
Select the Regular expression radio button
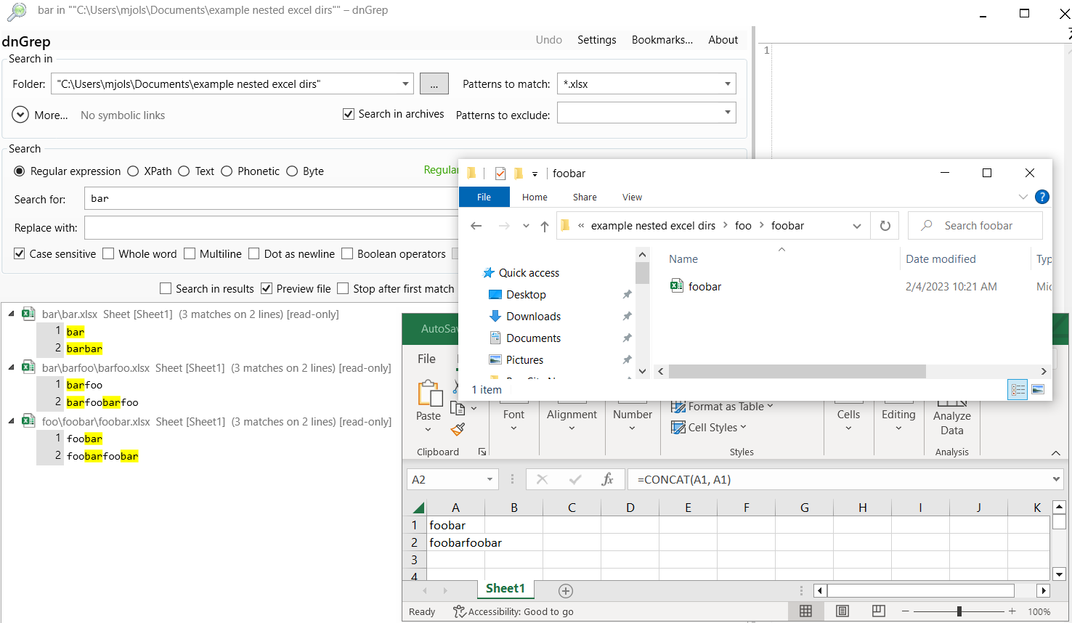click(20, 171)
